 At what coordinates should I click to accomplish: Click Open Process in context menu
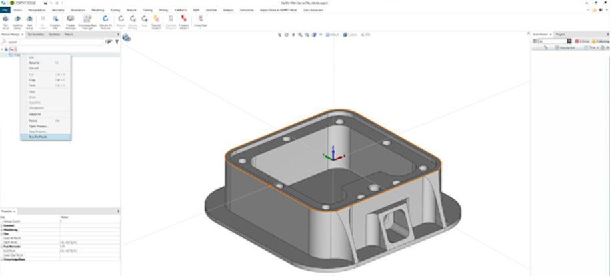37,125
